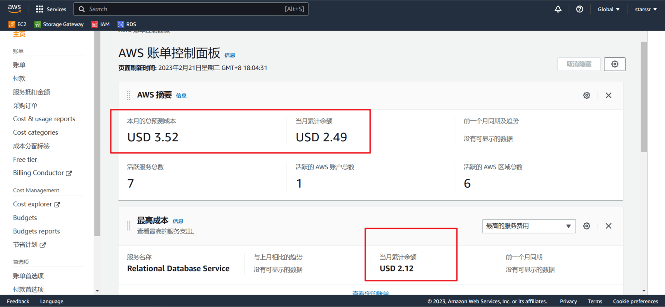Open Cookie preferences footer link

tap(635, 301)
